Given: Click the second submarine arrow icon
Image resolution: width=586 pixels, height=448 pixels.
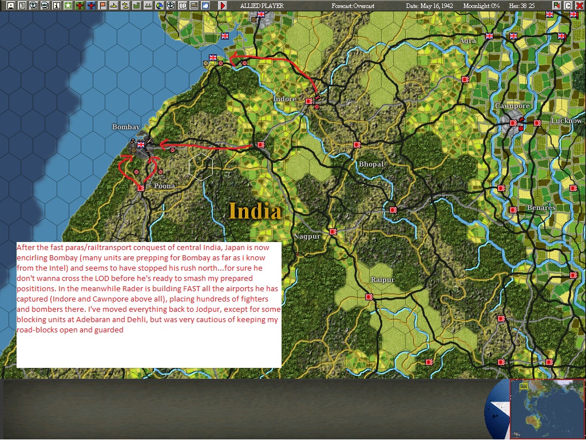Looking at the screenshot, I should coord(45,5).
